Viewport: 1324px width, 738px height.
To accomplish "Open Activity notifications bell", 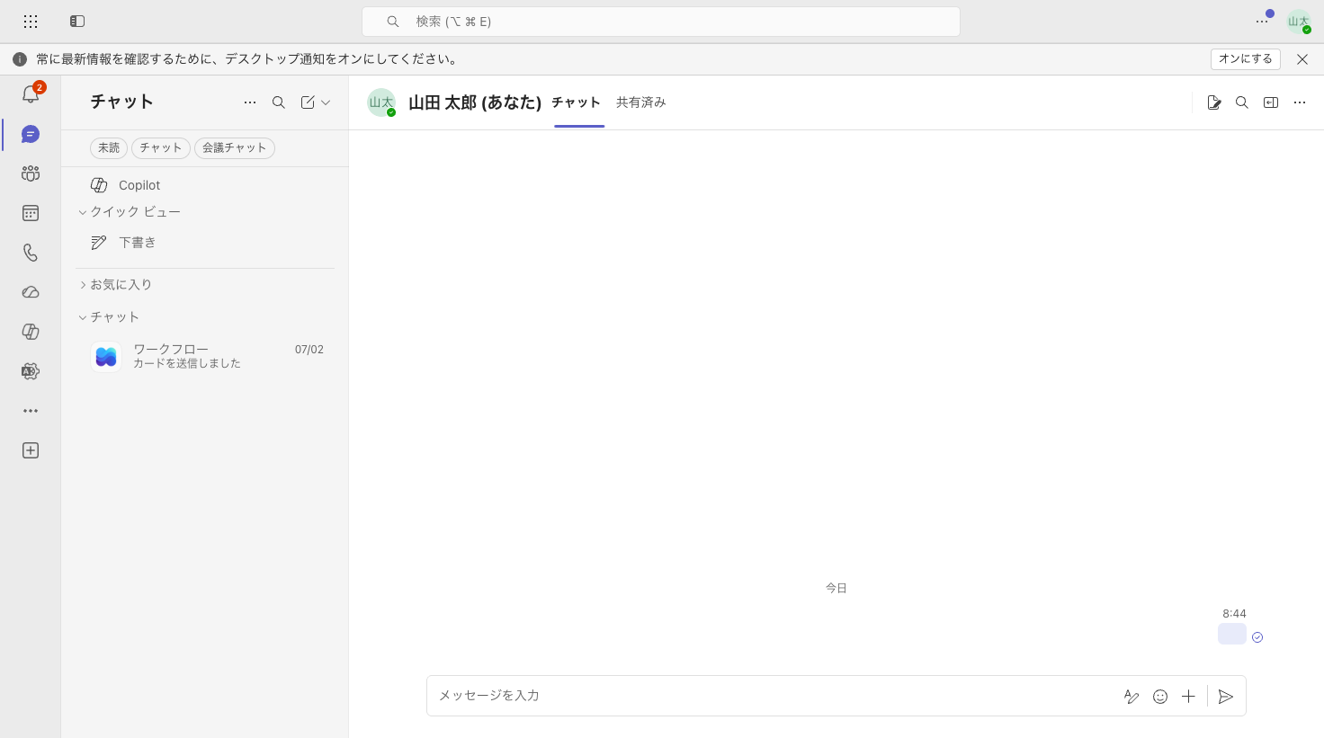I will coord(31,94).
